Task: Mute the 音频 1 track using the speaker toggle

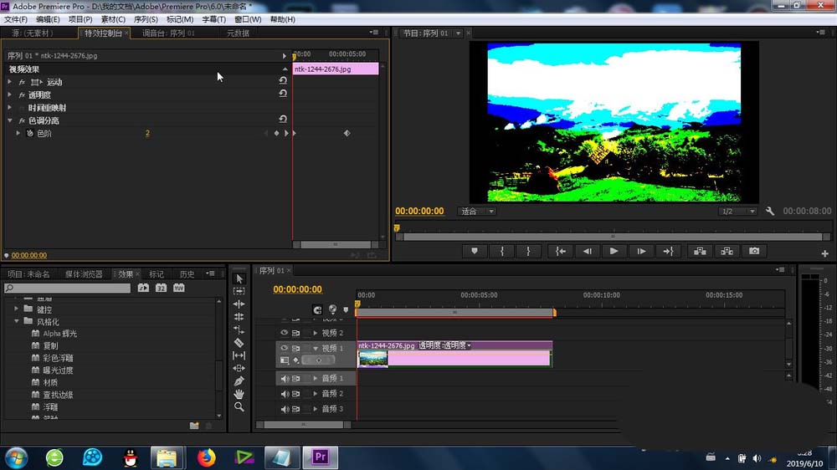Action: 284,379
